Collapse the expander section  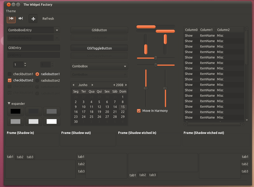tap(9, 104)
